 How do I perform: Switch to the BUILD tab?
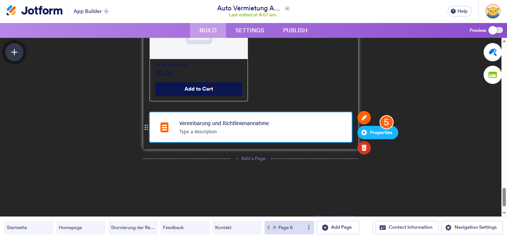click(208, 30)
